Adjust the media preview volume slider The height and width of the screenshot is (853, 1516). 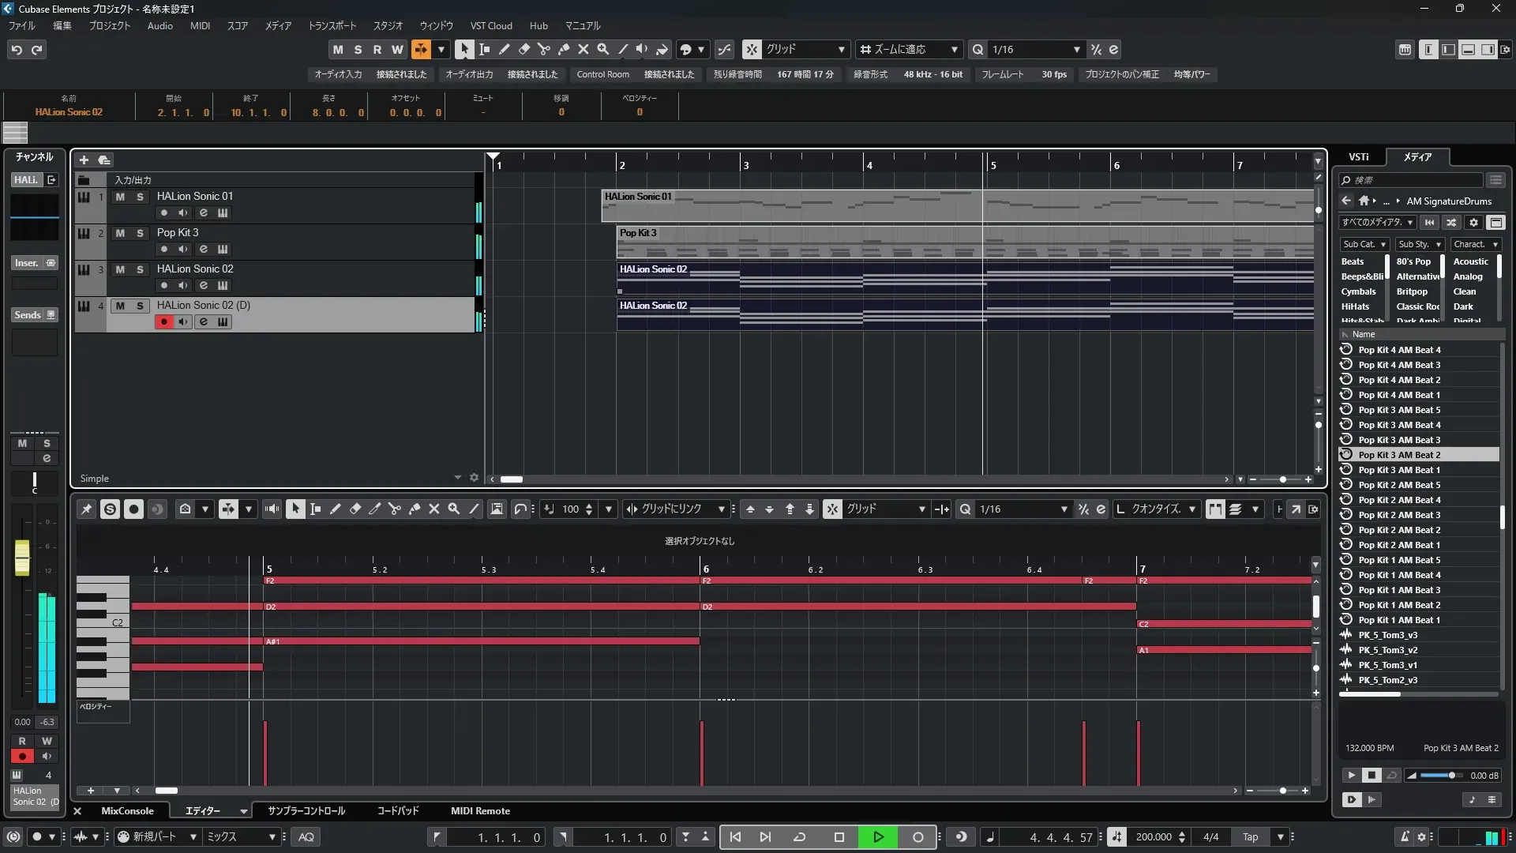pos(1450,776)
